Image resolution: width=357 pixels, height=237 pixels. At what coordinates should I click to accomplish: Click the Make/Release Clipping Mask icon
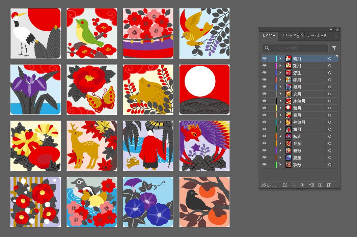(x=302, y=185)
